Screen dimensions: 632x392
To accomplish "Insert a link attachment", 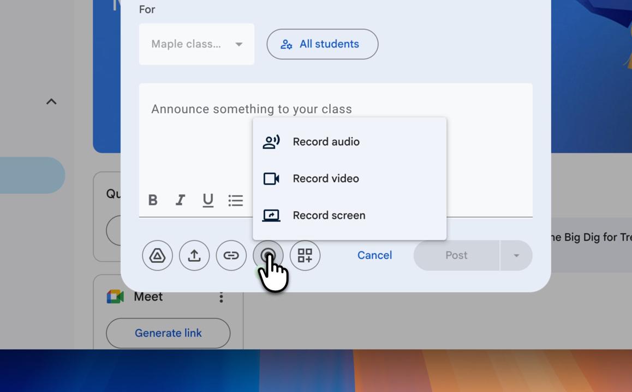I will pyautogui.click(x=231, y=255).
